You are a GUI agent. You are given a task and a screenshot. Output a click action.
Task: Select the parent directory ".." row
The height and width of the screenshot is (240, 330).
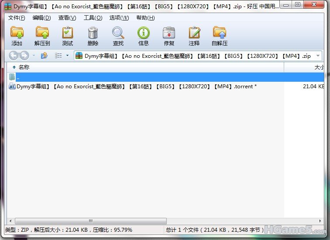coord(131,77)
